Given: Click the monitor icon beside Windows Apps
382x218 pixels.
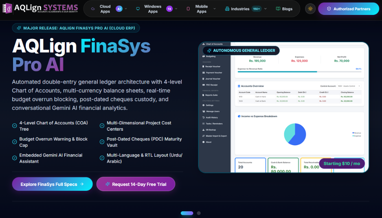Looking at the screenshot, I should tap(138, 9).
